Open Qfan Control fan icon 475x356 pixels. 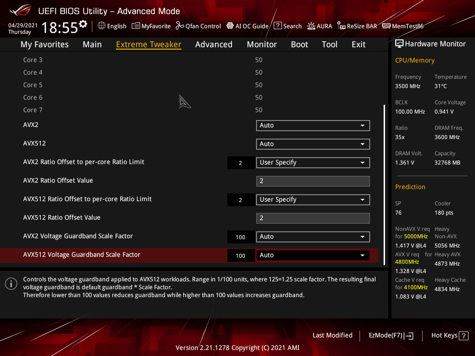pos(180,26)
